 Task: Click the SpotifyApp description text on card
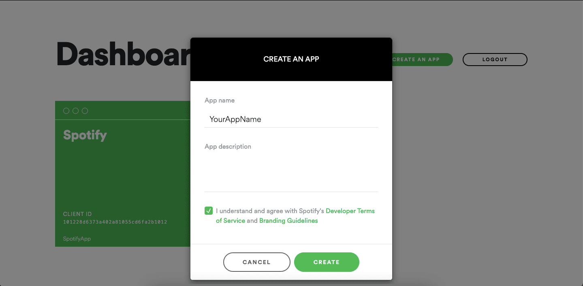(x=77, y=239)
